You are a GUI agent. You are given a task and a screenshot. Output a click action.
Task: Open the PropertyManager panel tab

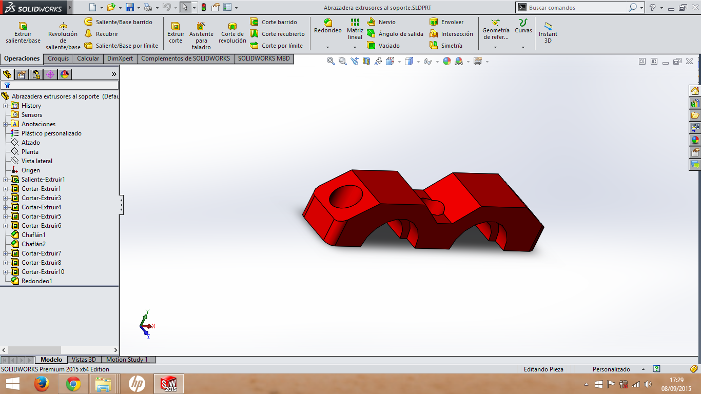21,74
